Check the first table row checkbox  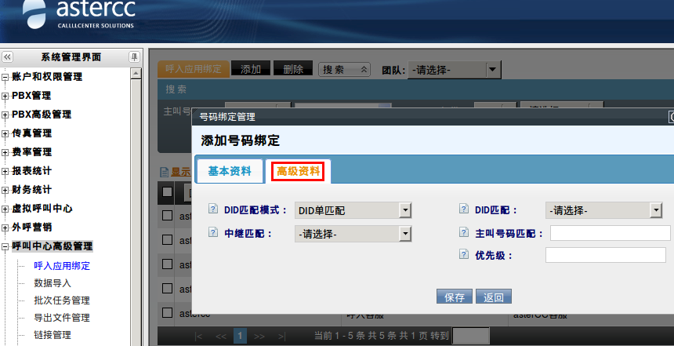click(167, 216)
